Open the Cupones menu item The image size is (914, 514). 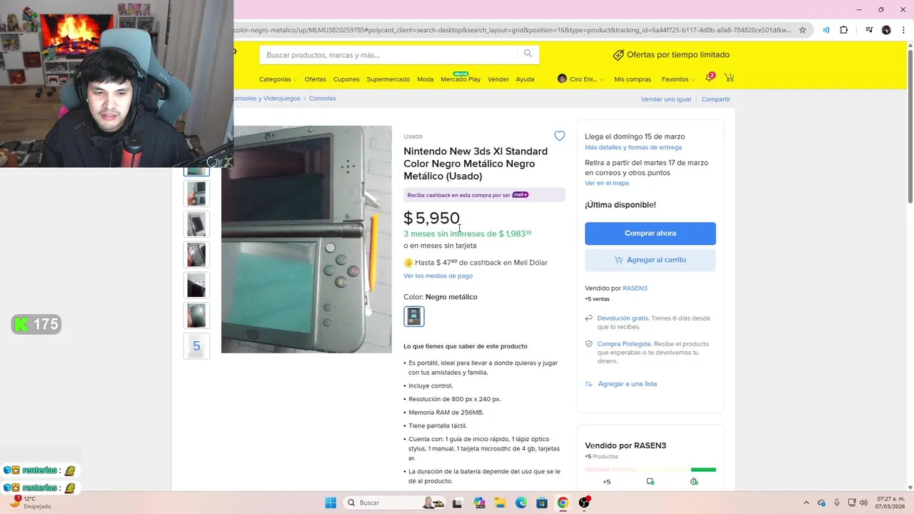[x=346, y=79]
